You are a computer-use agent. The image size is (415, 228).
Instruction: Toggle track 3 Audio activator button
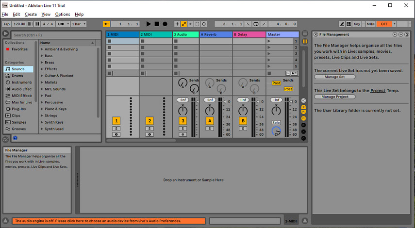tap(183, 121)
